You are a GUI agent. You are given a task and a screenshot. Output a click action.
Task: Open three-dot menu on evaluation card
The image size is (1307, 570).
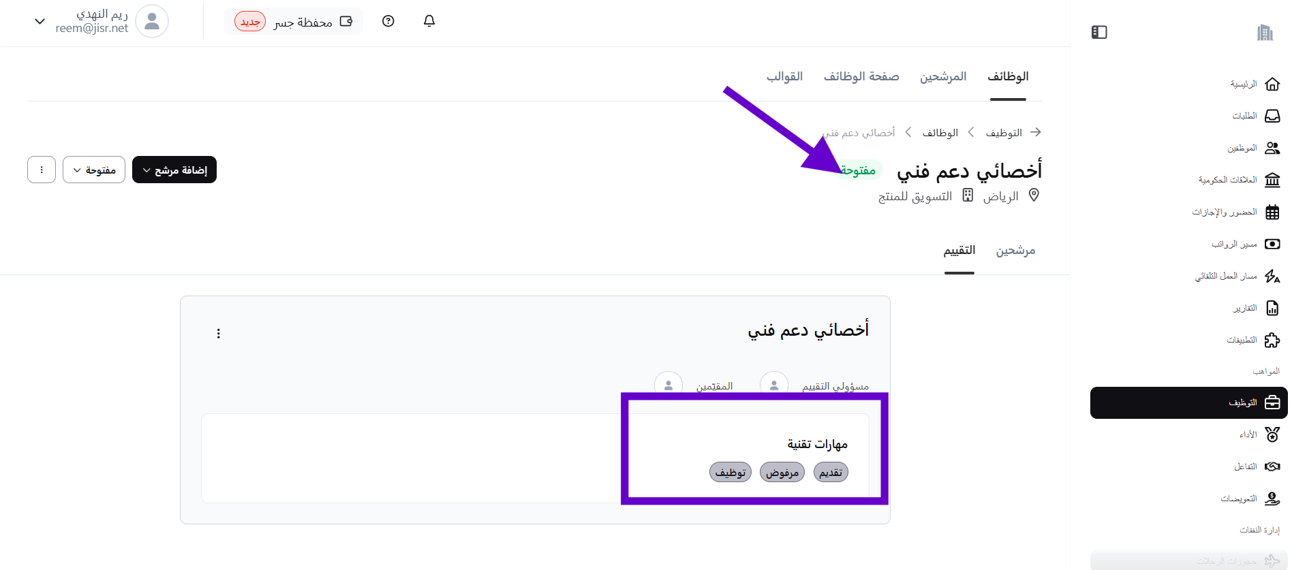click(218, 334)
